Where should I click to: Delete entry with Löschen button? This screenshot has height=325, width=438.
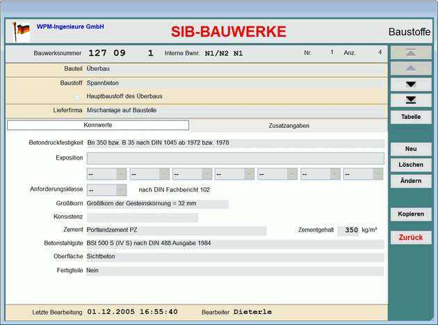coord(411,165)
